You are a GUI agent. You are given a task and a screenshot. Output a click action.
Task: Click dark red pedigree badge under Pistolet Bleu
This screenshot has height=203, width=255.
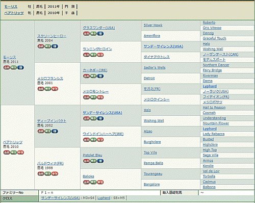(86, 161)
